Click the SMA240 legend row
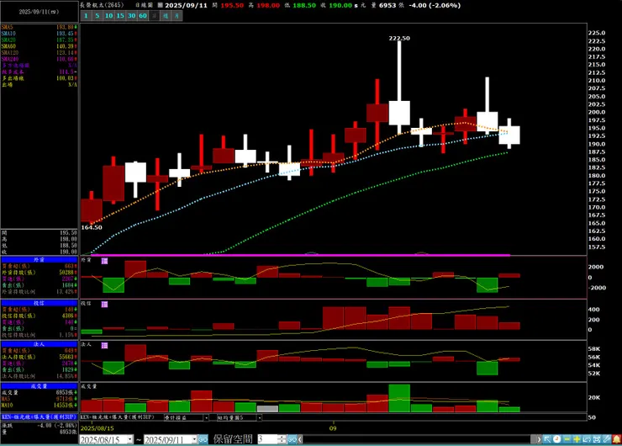This screenshot has width=622, height=446. click(x=39, y=59)
